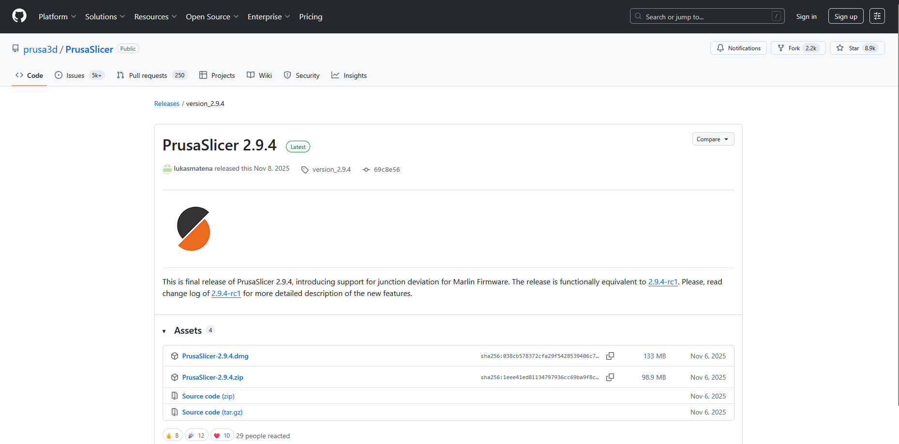
Task: Switch to the Pull requests tab
Action: 152,75
